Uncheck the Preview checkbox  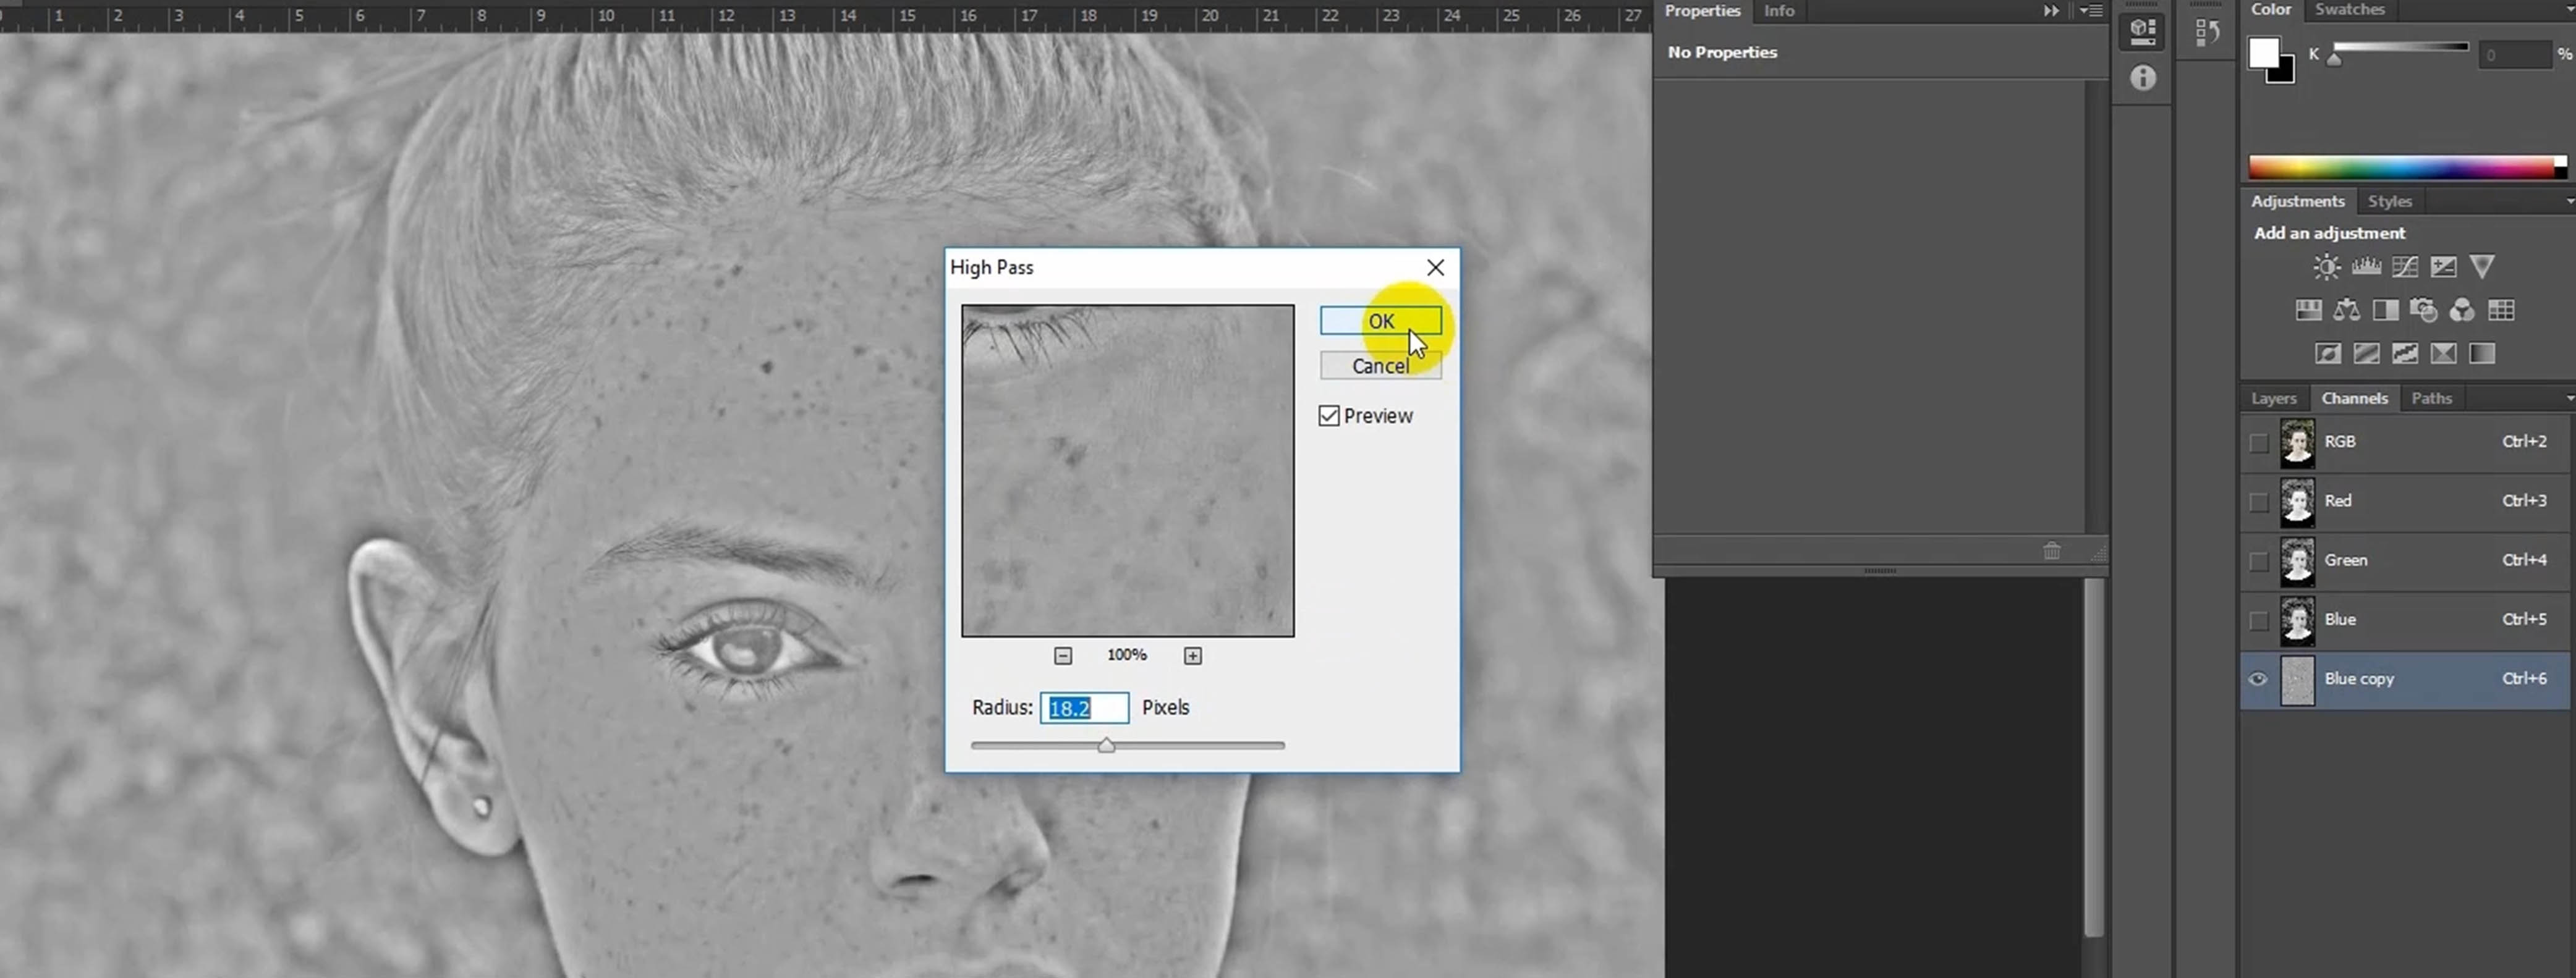1328,416
